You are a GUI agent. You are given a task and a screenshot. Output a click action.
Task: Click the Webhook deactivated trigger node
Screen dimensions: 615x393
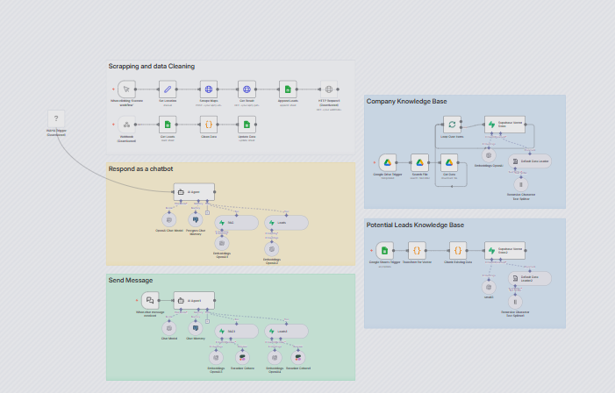[x=126, y=125]
